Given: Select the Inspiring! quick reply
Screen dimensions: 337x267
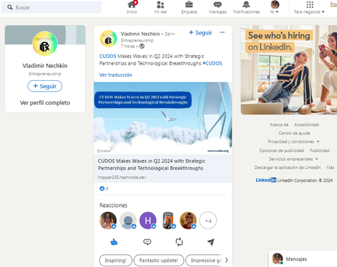Looking at the screenshot, I should 116,260.
